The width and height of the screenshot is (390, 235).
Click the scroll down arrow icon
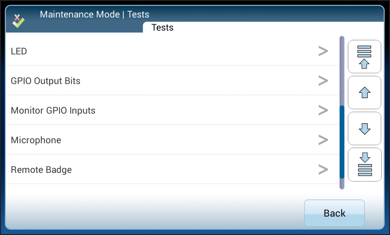[364, 128]
